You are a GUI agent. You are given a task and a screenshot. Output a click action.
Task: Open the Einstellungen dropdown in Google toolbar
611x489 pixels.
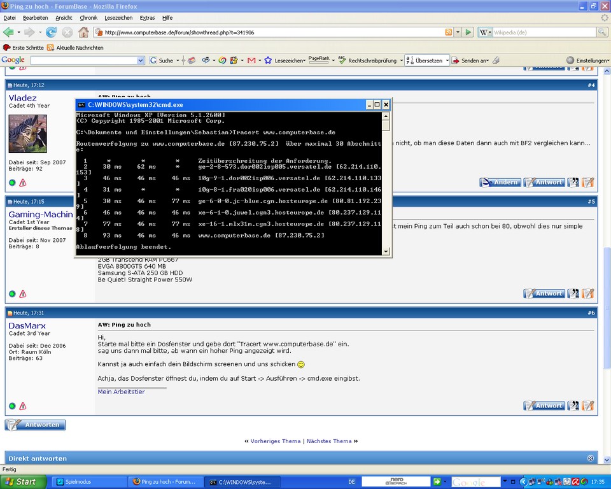click(x=593, y=60)
